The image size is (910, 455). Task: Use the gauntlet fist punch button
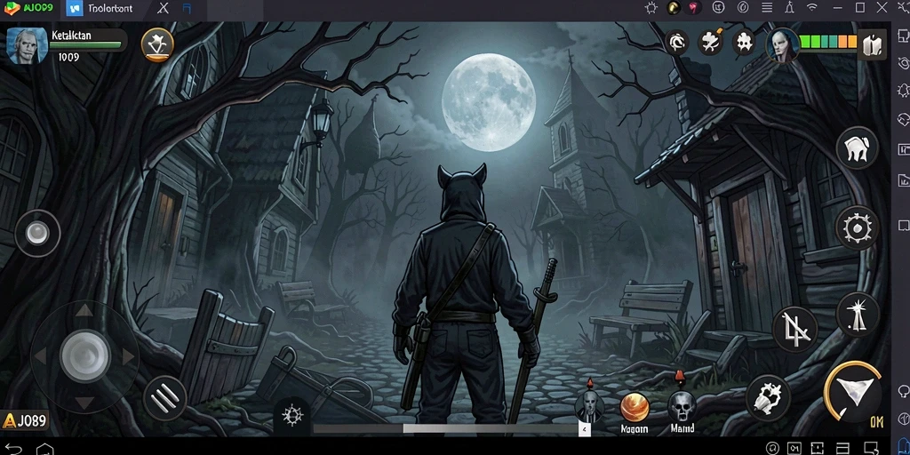769,397
